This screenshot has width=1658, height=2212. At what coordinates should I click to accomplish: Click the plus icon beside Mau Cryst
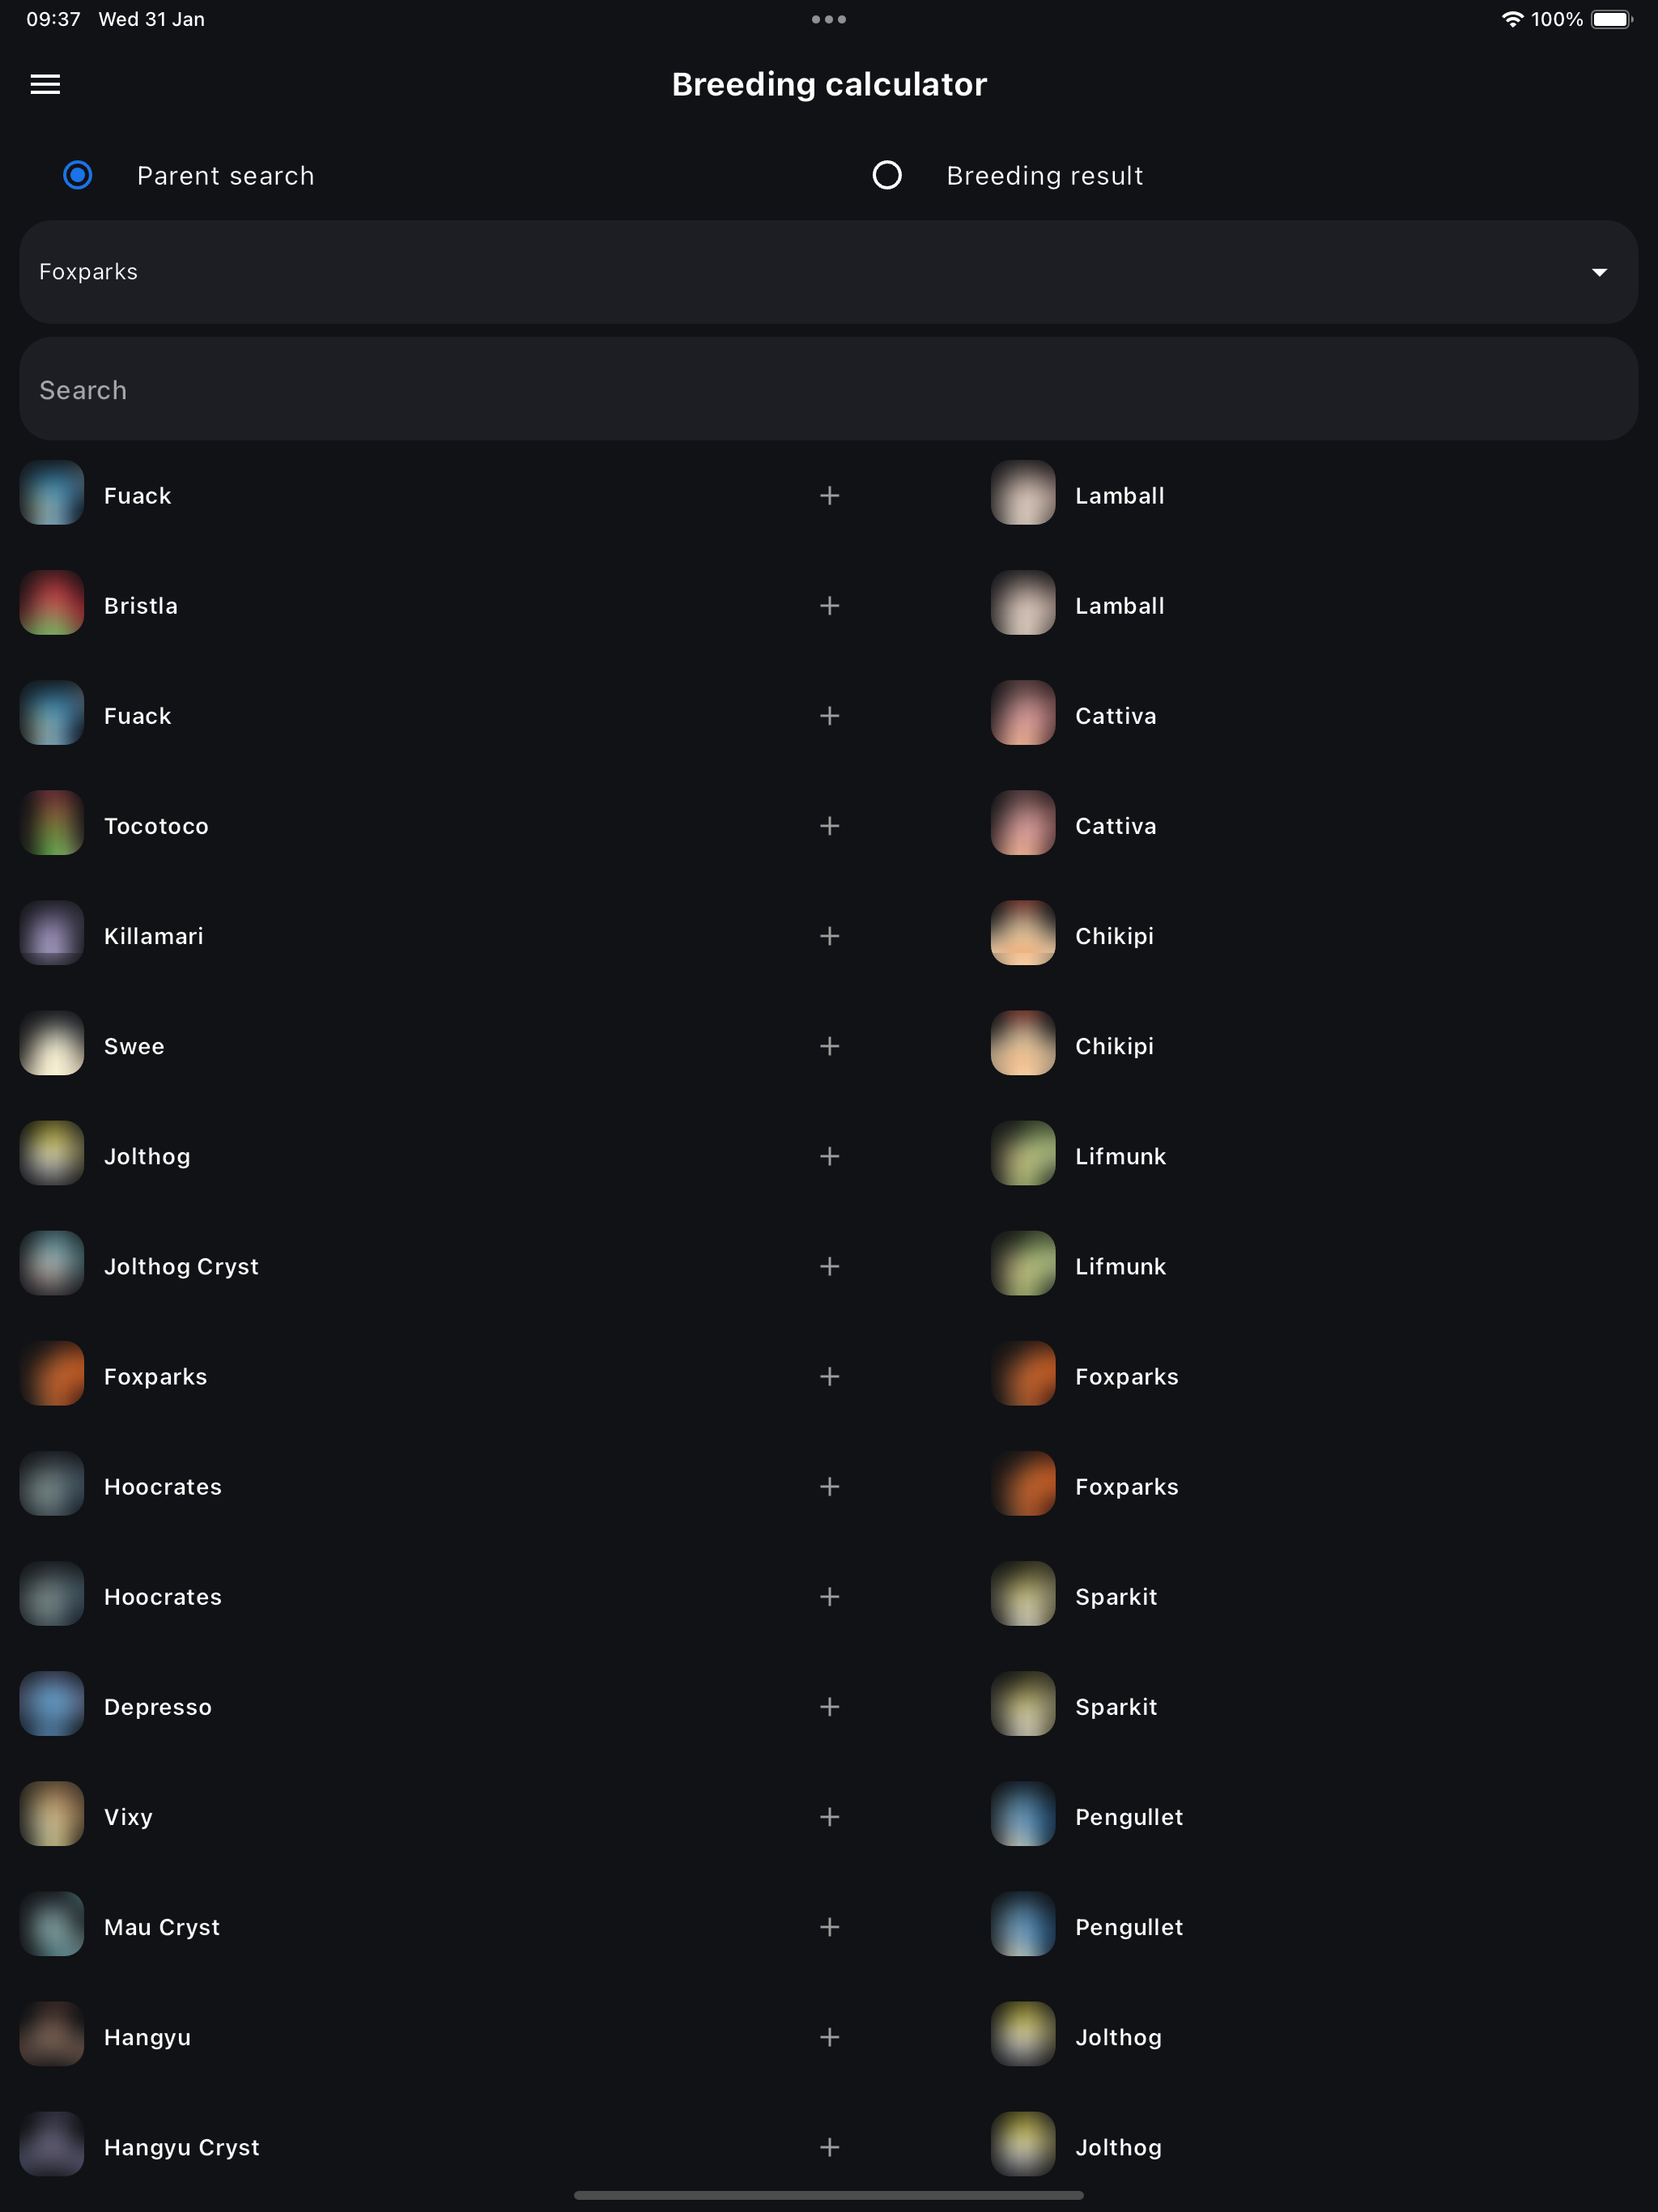click(x=829, y=1927)
